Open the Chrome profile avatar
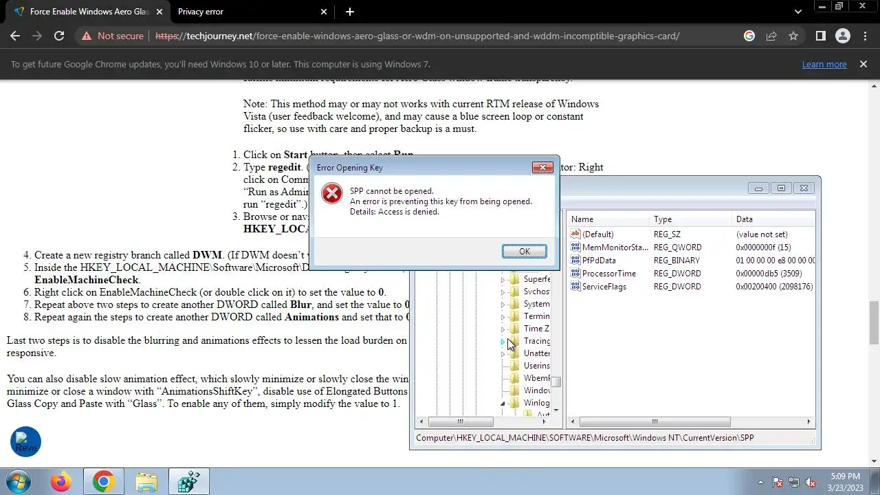Viewport: 880px width, 495px height. click(842, 36)
